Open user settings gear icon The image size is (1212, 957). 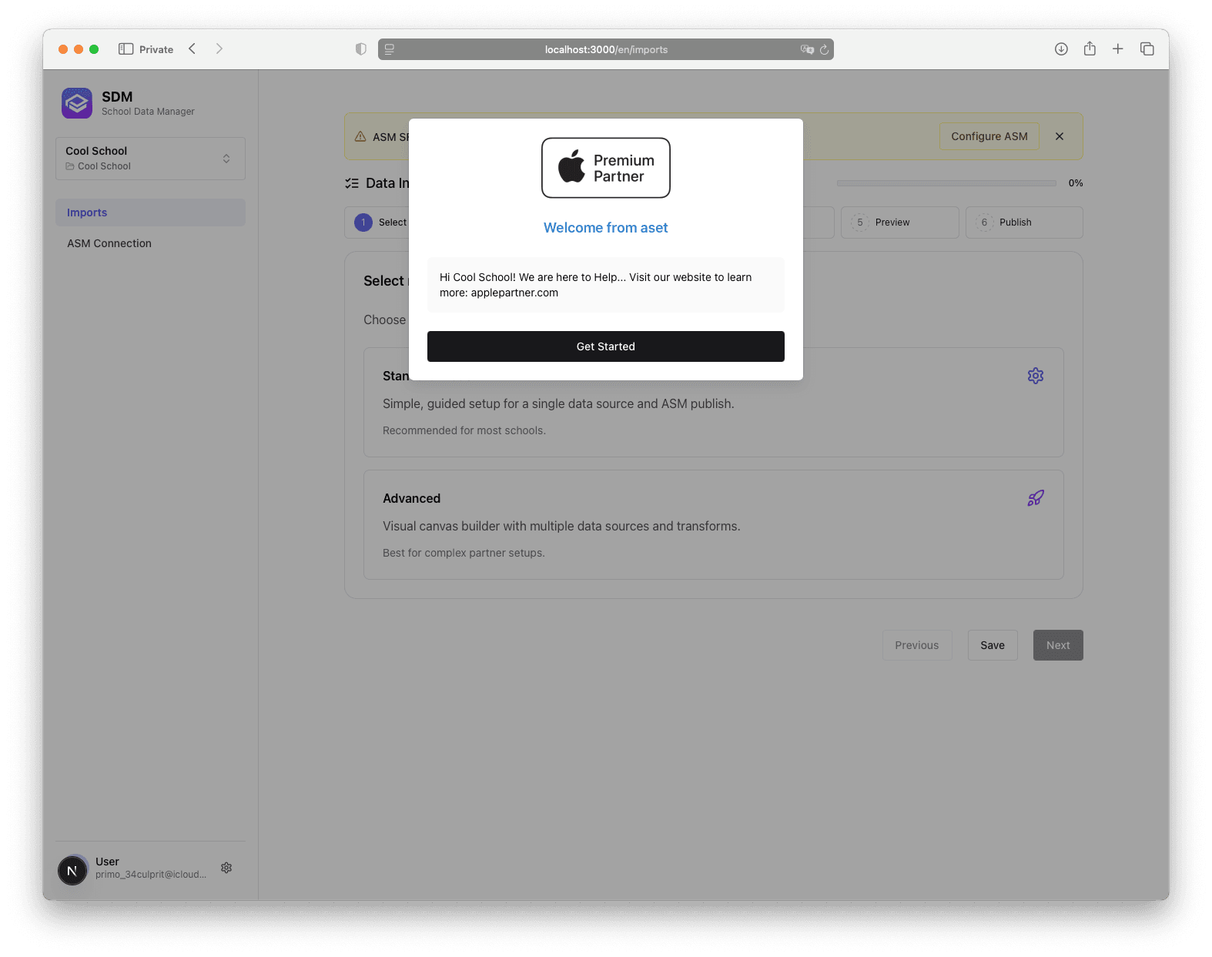click(x=226, y=868)
